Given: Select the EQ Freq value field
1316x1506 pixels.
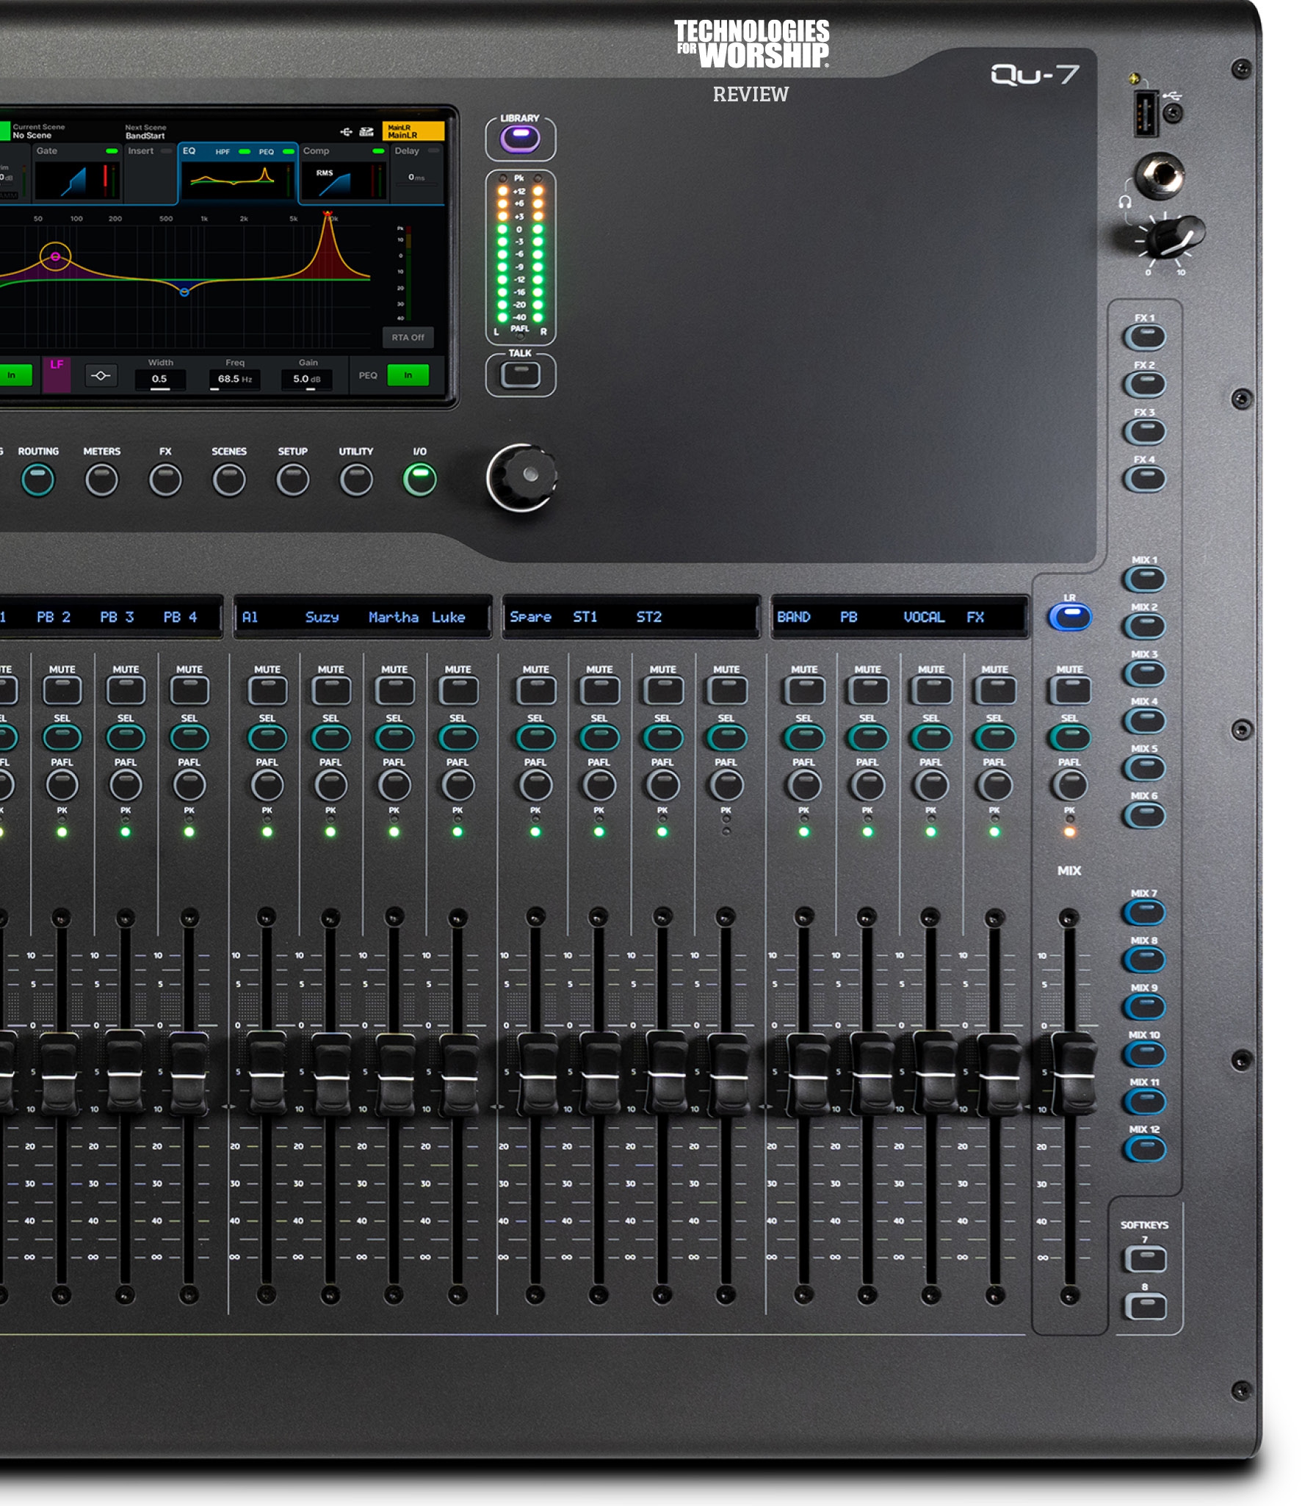Looking at the screenshot, I should [x=234, y=379].
